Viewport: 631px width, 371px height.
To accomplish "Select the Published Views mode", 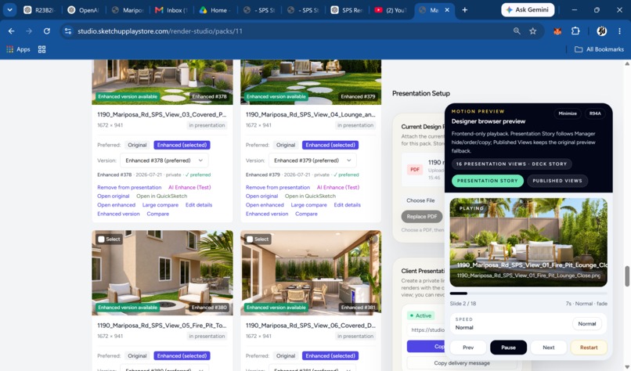I will point(557,181).
